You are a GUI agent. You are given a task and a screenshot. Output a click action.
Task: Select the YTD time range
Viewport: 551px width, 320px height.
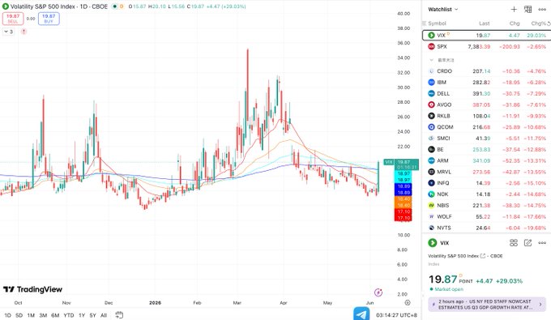pyautogui.click(x=69, y=315)
